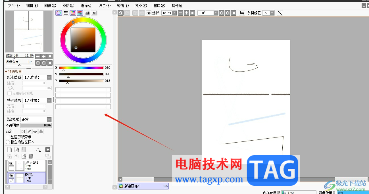The width and height of the screenshot is (369, 194).
Task: Zoom in using the navigator plus button
Action: click(44, 56)
